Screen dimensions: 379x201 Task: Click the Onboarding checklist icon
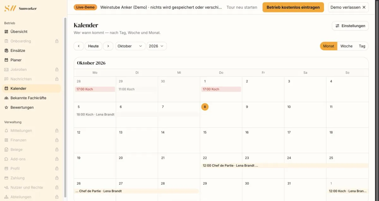(x=6, y=41)
